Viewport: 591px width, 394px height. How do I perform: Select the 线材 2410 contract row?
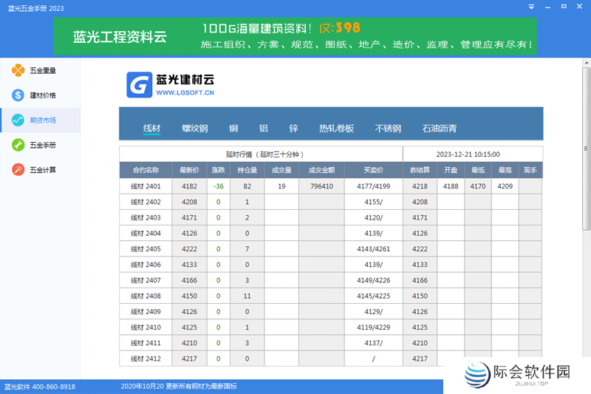pos(331,327)
